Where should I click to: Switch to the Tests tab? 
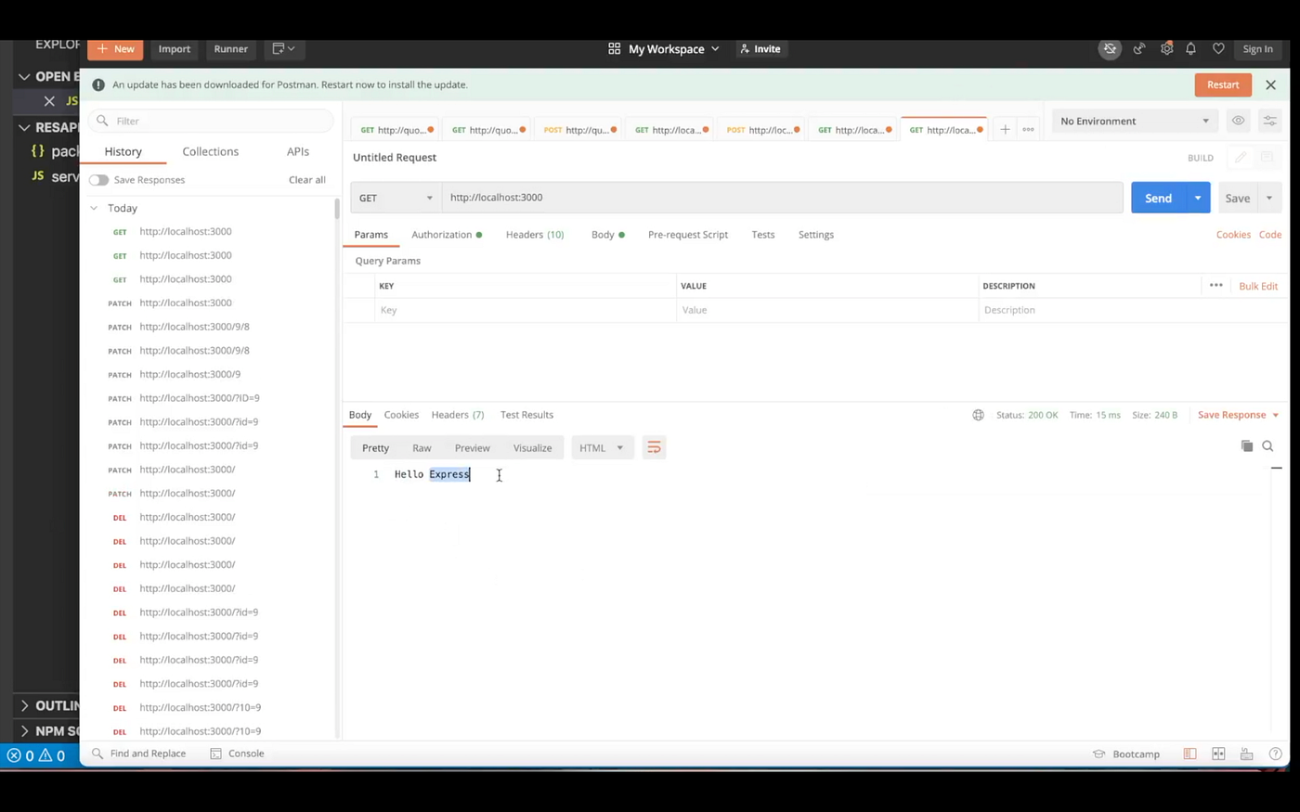762,234
